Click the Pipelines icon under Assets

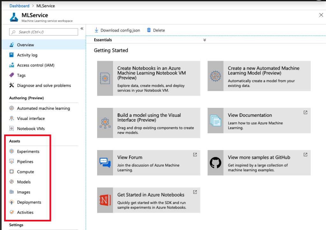12,161
